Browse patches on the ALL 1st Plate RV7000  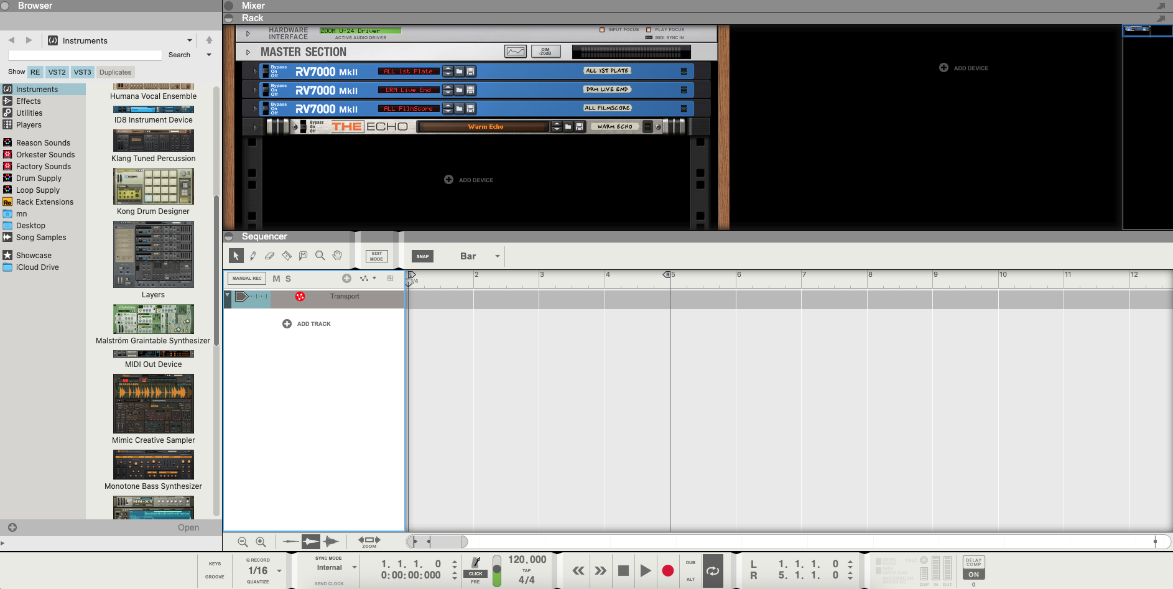click(x=459, y=72)
